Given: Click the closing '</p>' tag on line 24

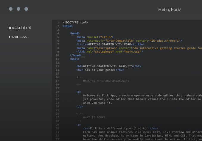Looking at the screenshot, I should point(80,106).
